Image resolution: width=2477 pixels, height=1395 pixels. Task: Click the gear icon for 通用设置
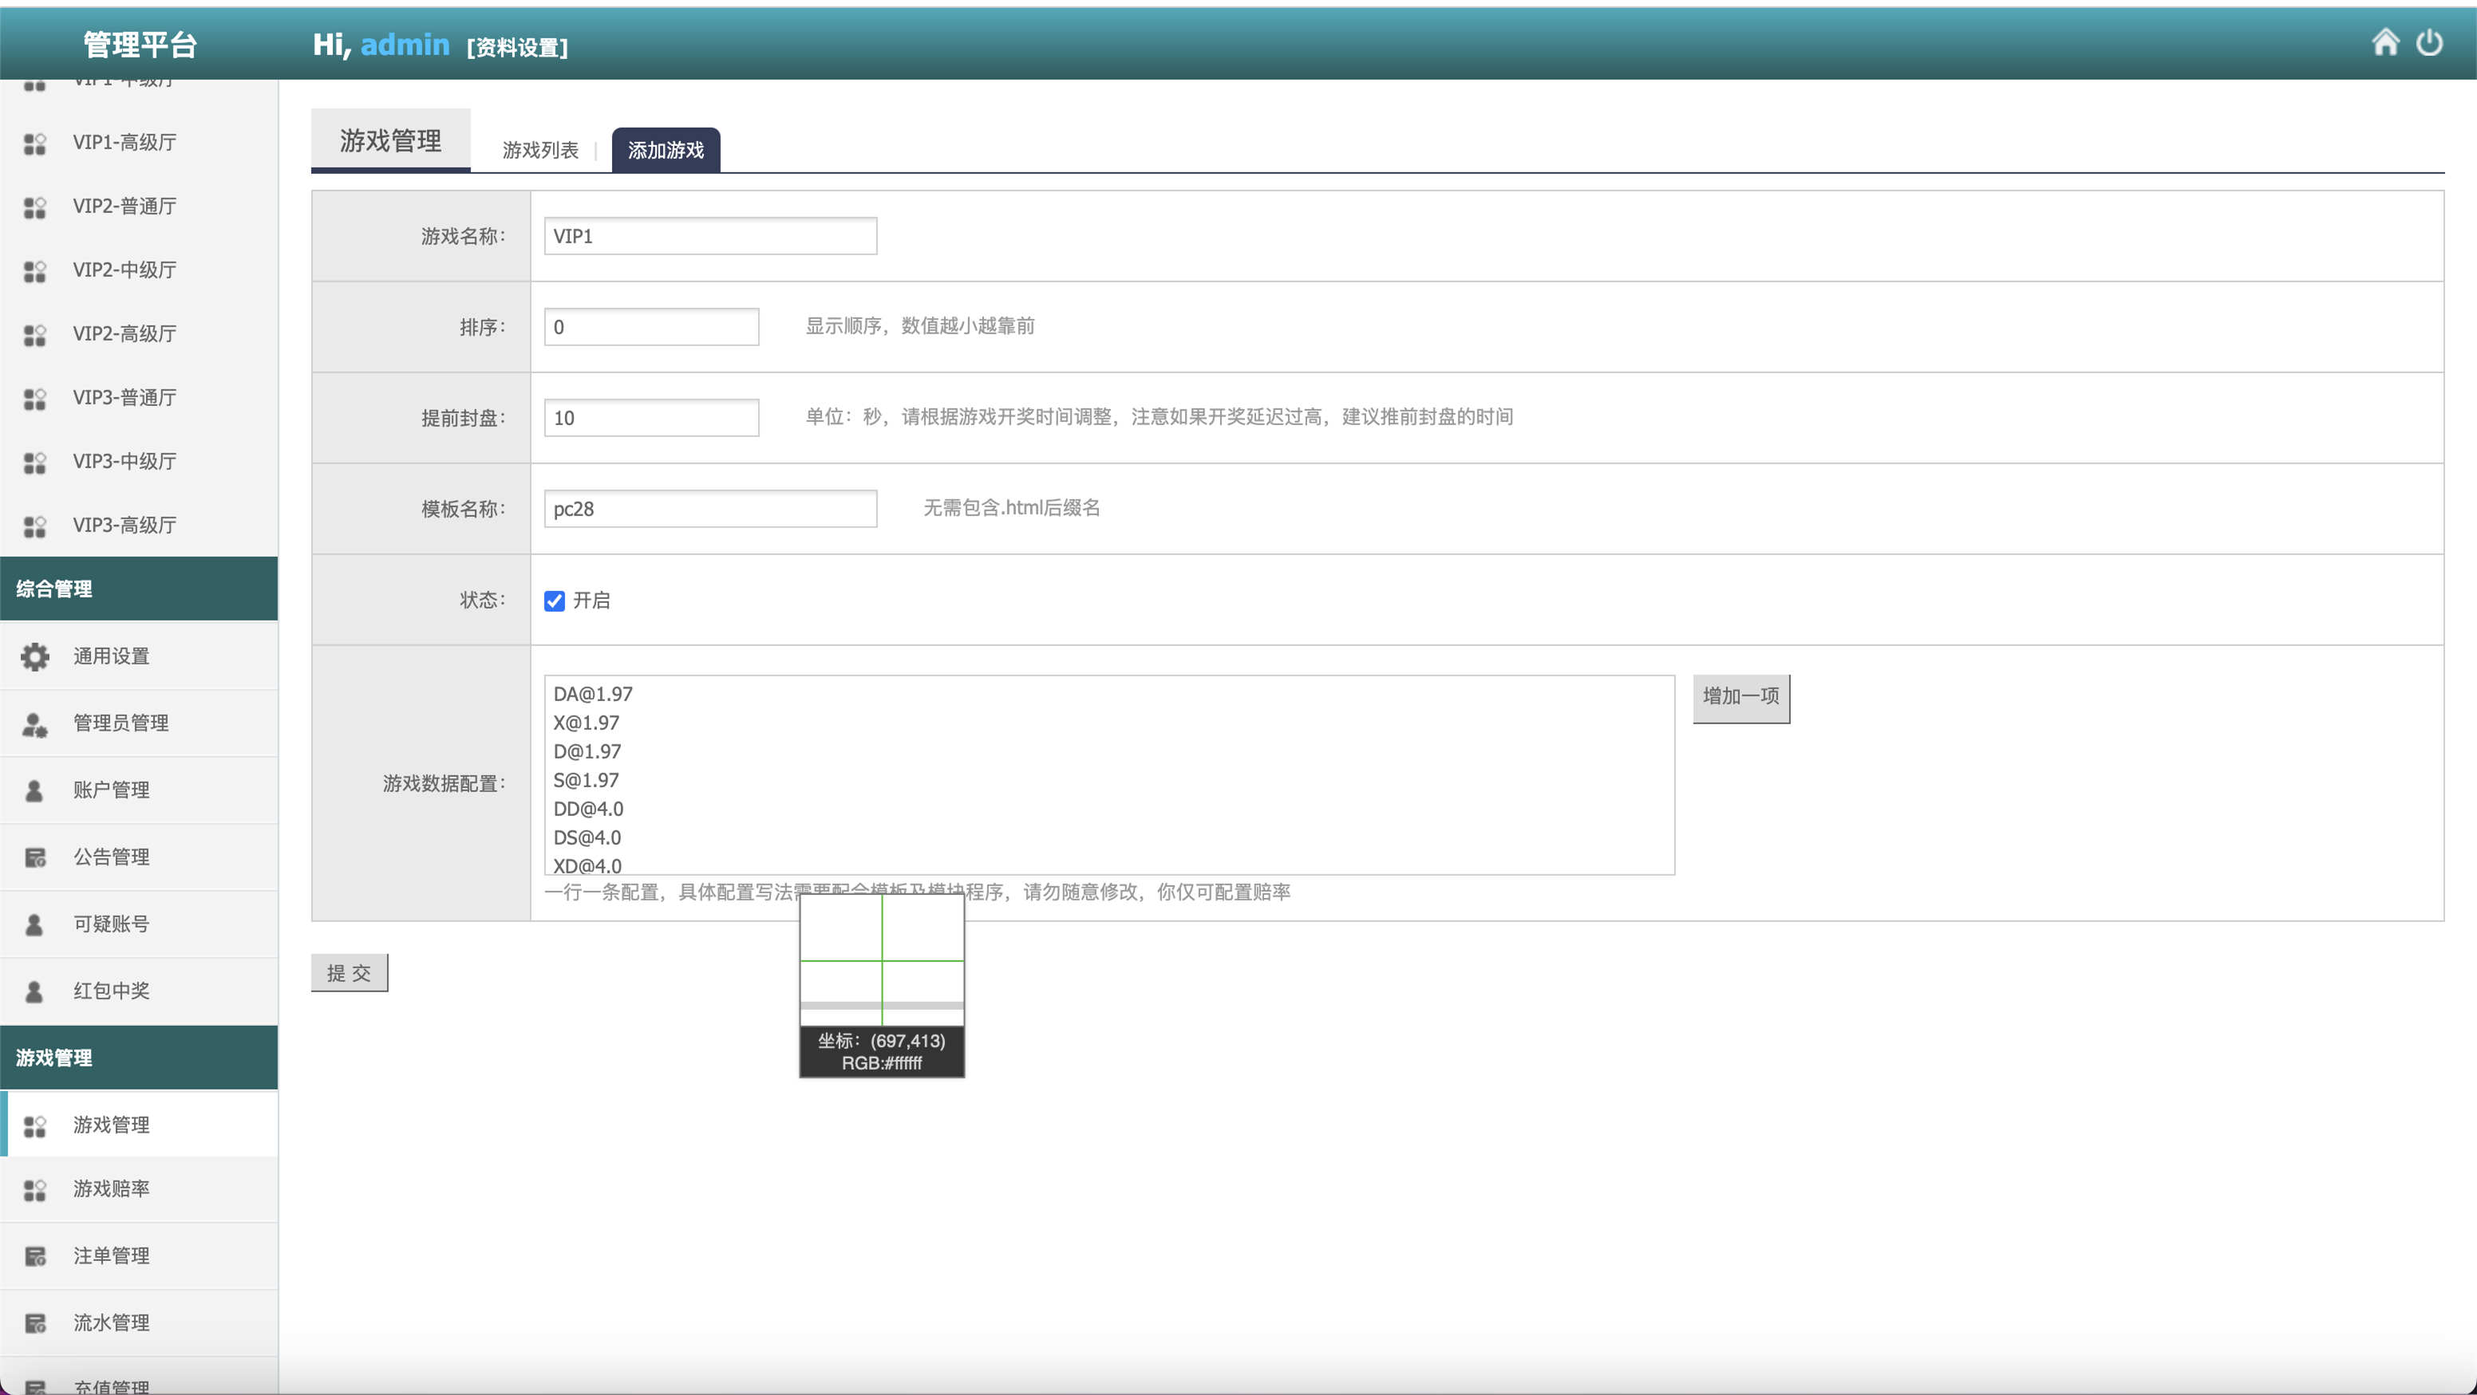[x=34, y=656]
